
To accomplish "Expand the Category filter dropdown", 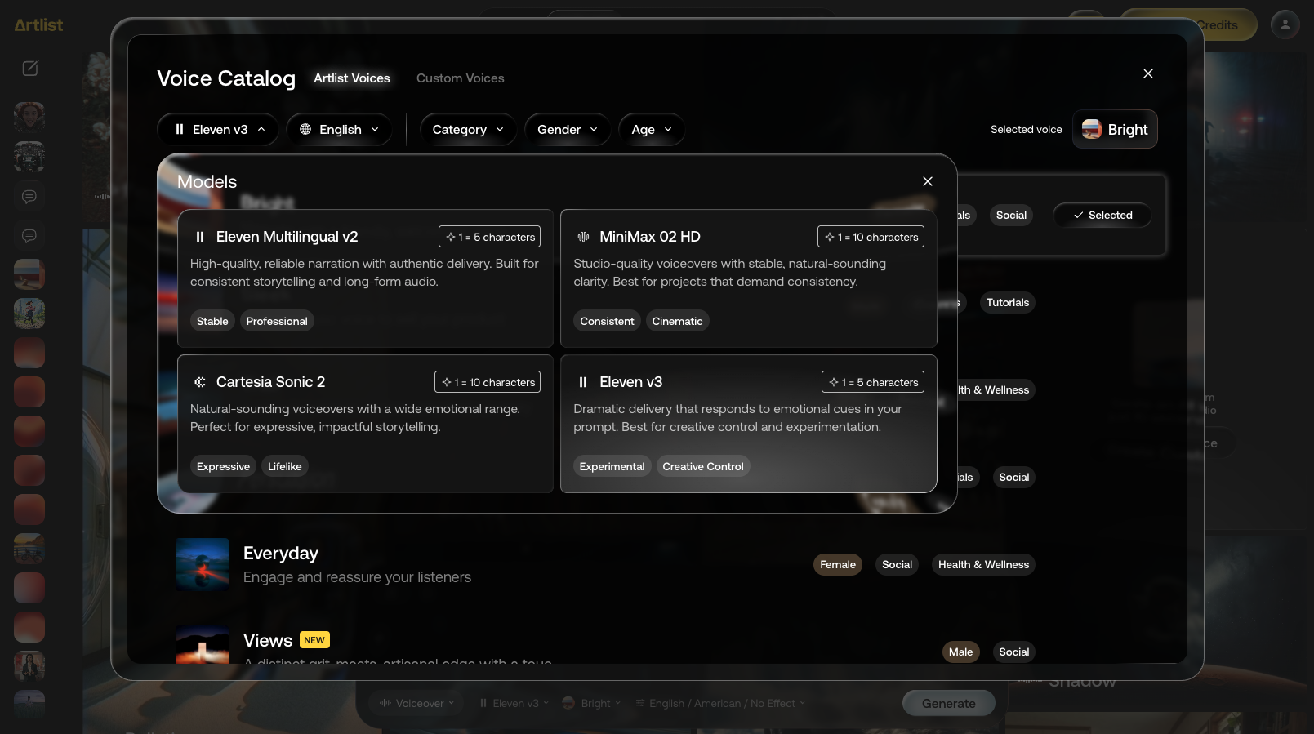I will [468, 129].
